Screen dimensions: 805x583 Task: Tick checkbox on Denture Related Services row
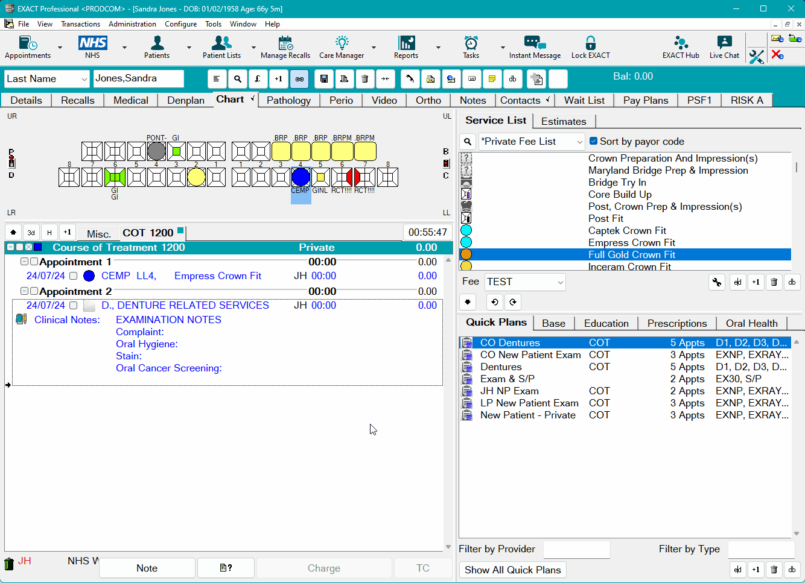(73, 306)
